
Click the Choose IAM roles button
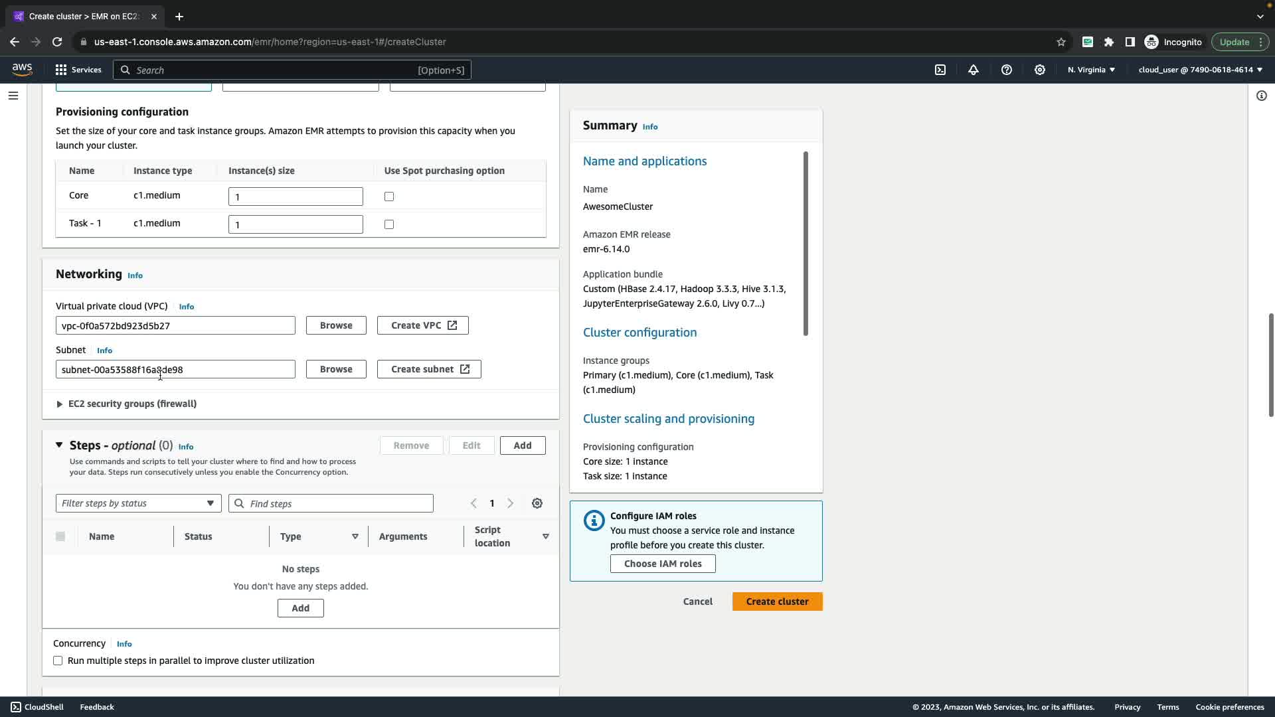[x=663, y=564]
